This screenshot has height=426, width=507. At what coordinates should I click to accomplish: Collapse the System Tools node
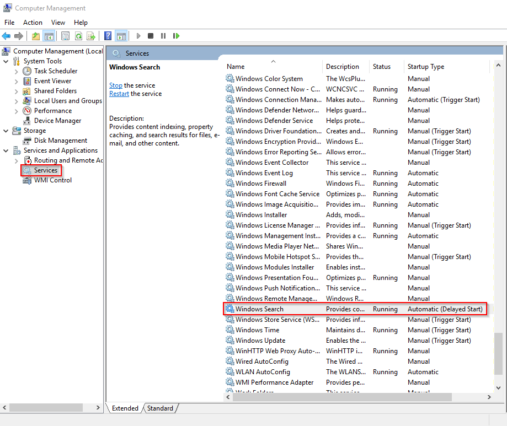[6, 61]
